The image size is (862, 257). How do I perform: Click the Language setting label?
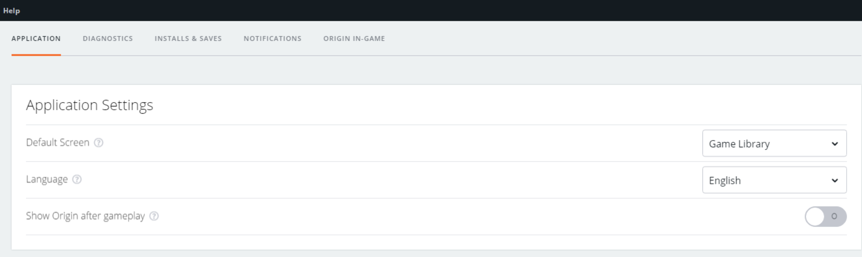click(47, 180)
